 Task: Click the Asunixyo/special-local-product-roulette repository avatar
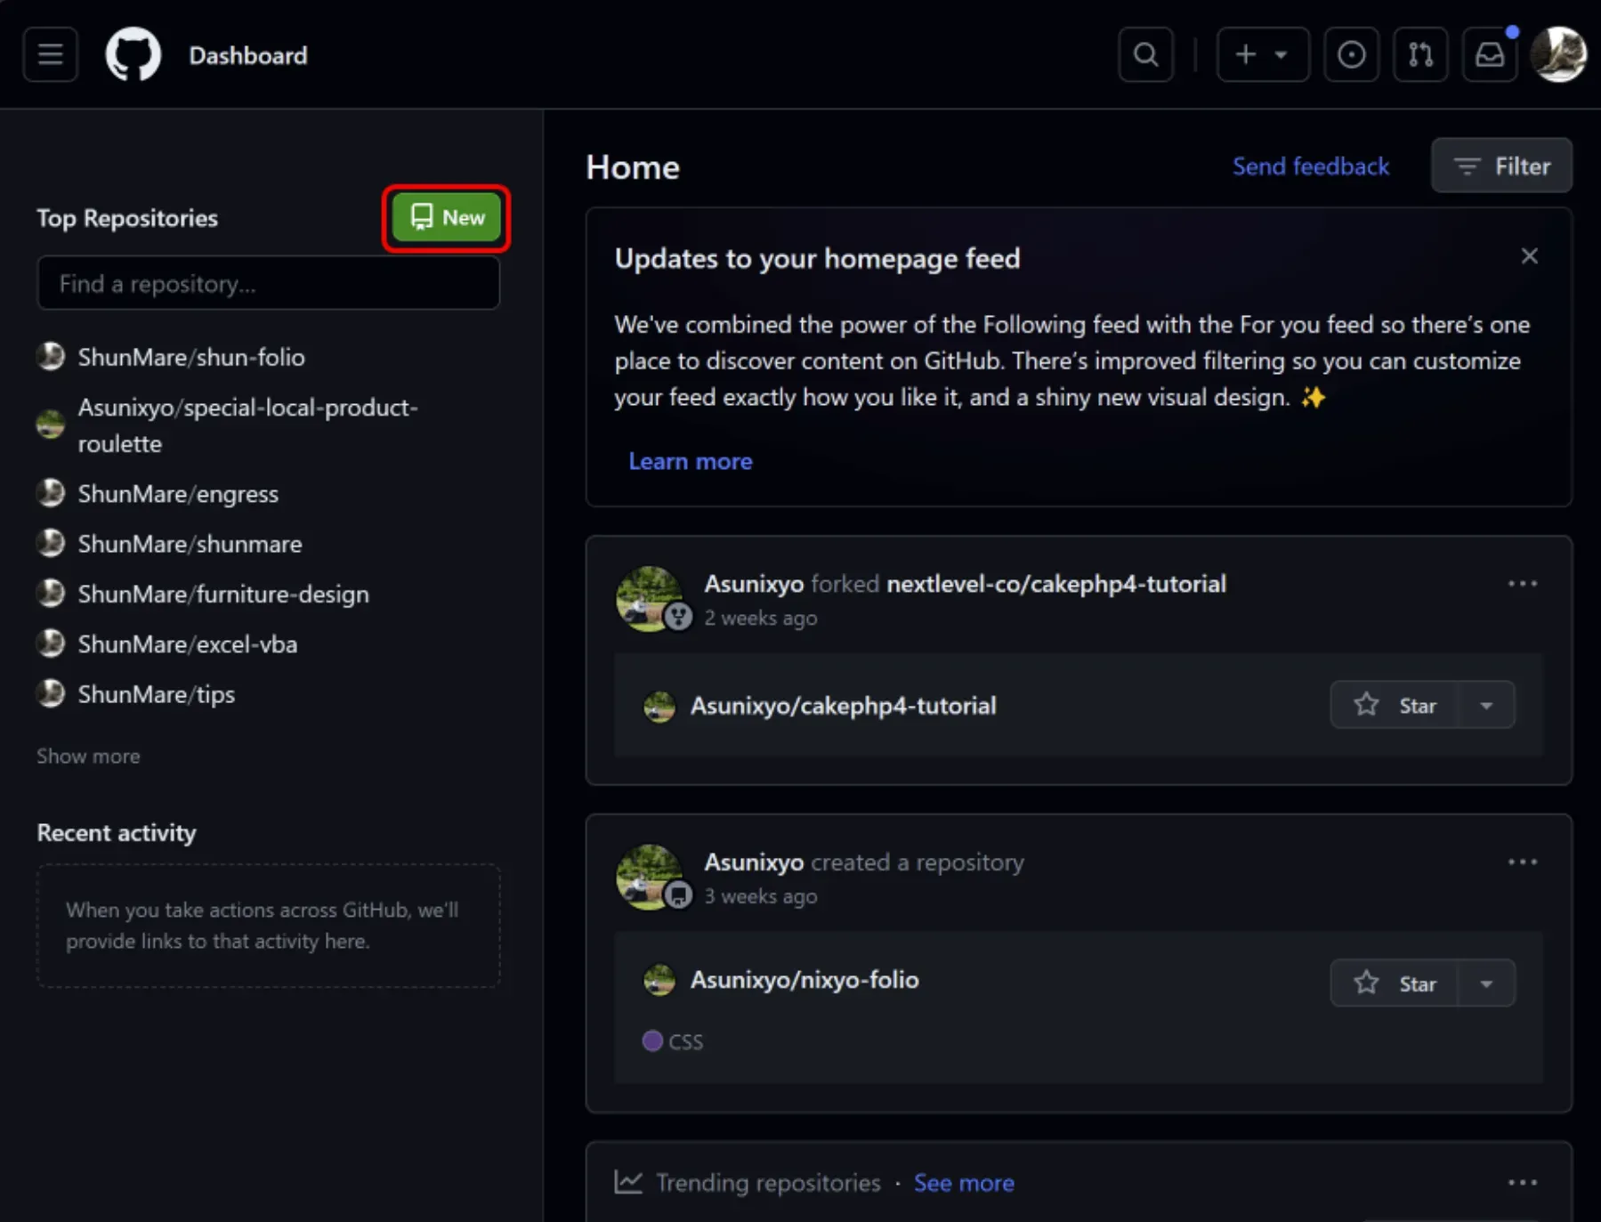(51, 425)
